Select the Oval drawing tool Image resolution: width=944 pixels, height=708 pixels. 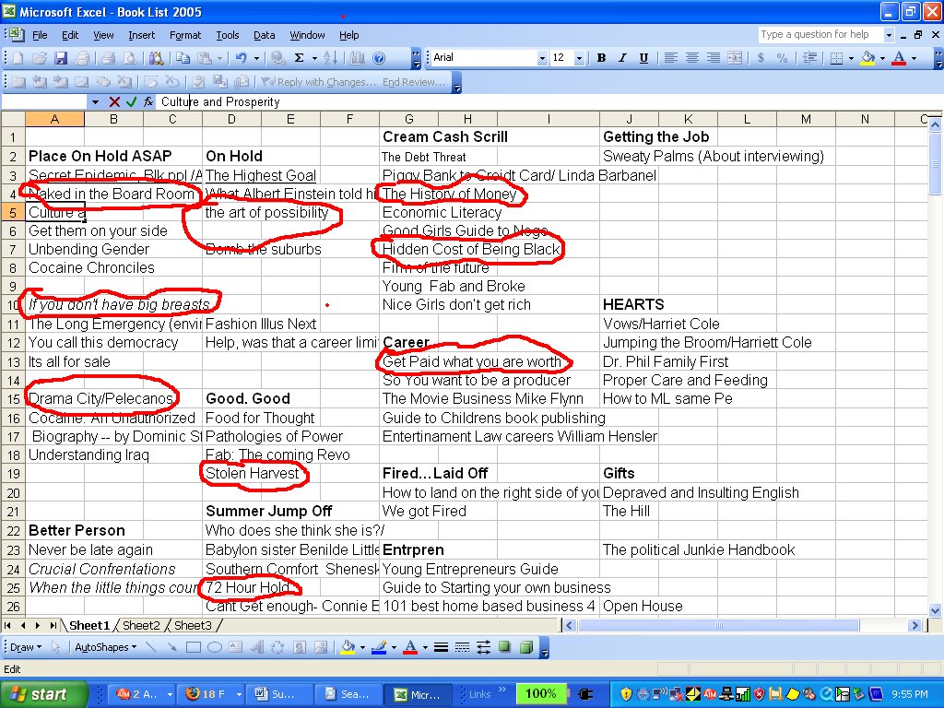point(214,647)
